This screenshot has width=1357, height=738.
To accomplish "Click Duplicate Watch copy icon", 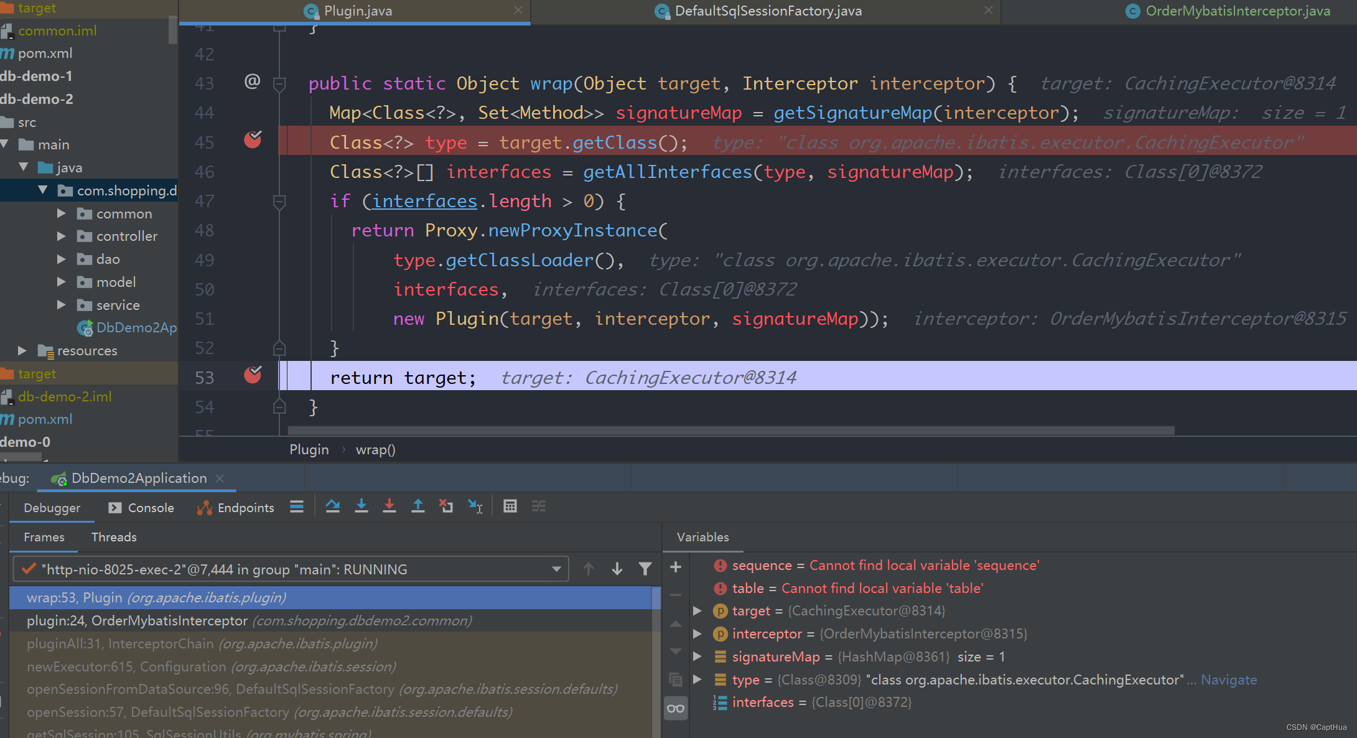I will [676, 680].
